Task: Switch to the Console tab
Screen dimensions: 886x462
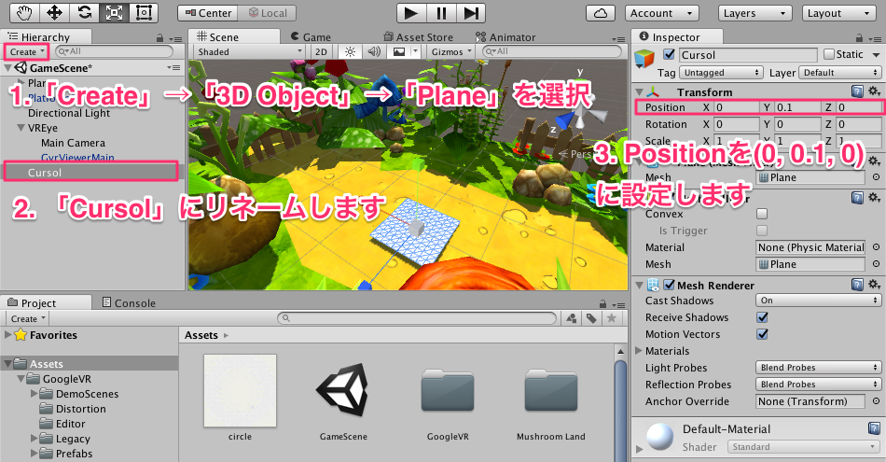Action: coord(129,303)
